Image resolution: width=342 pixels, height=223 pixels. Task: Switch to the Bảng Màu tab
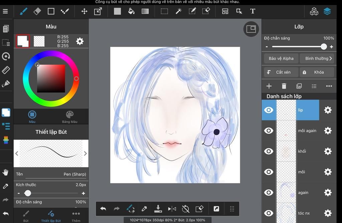coord(70,116)
